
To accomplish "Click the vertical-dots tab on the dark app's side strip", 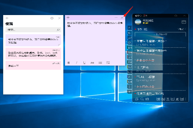I will tap(130, 87).
